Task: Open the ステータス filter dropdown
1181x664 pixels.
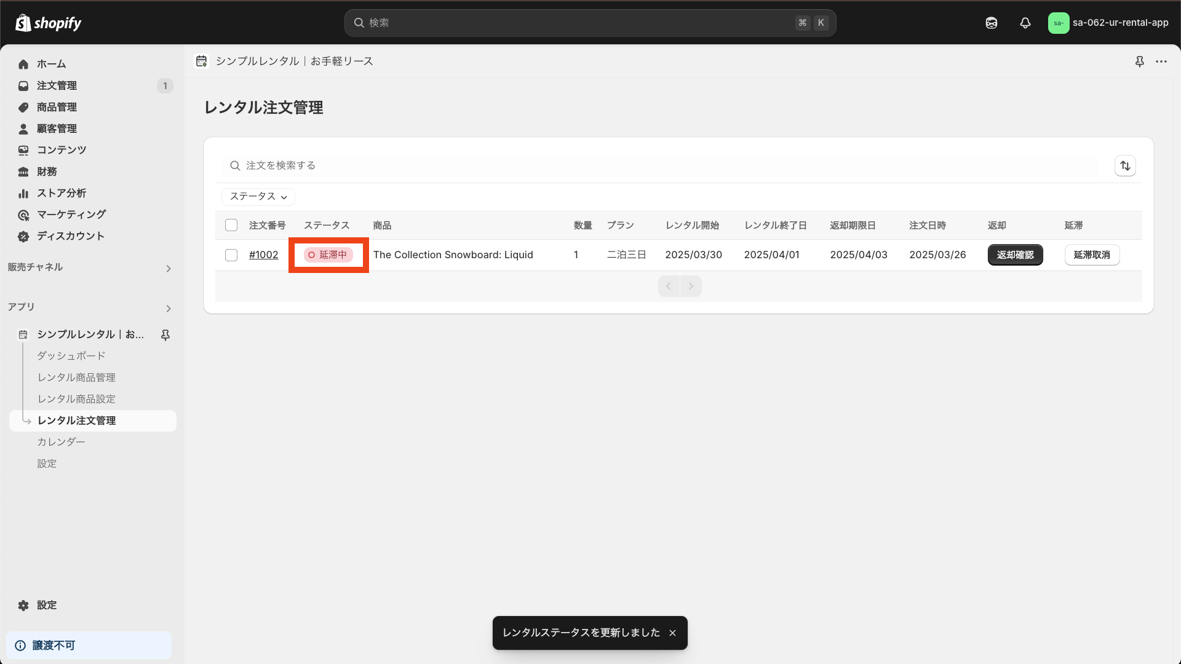Action: pyautogui.click(x=258, y=197)
